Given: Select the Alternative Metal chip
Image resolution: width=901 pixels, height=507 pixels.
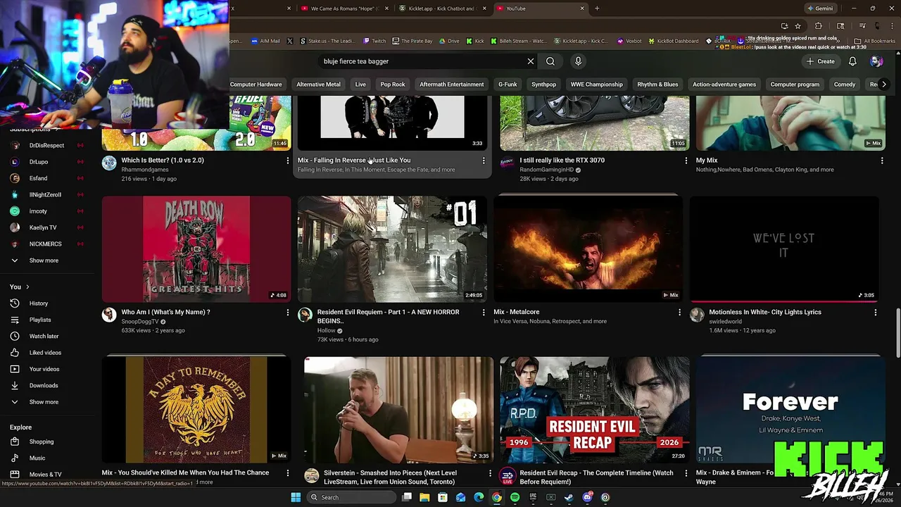Looking at the screenshot, I should [318, 84].
